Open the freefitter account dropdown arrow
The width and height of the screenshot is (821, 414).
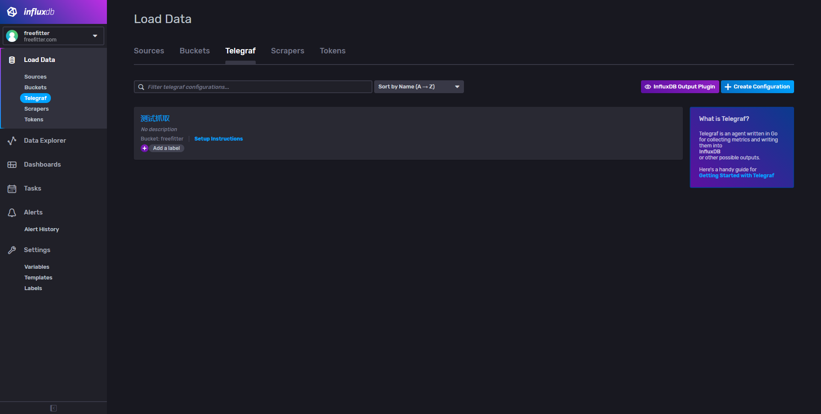95,36
